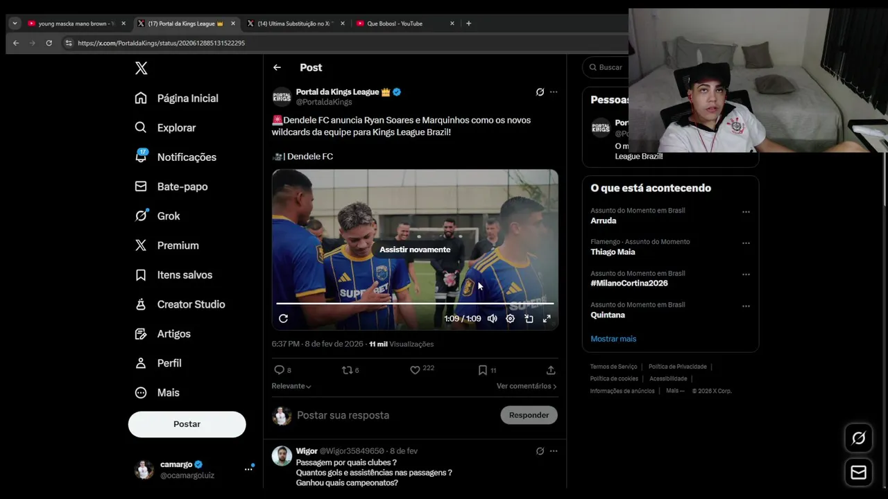Expand the Relevante sort dropdown
Image resolution: width=888 pixels, height=499 pixels.
(x=291, y=386)
